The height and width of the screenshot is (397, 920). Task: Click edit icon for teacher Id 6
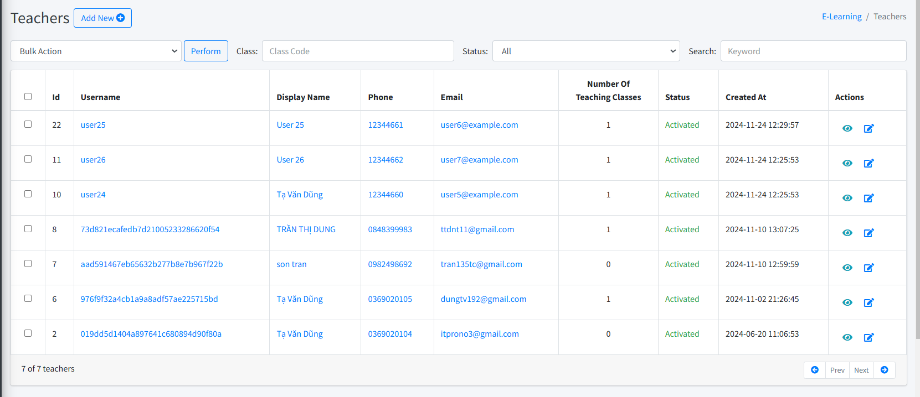tap(868, 302)
